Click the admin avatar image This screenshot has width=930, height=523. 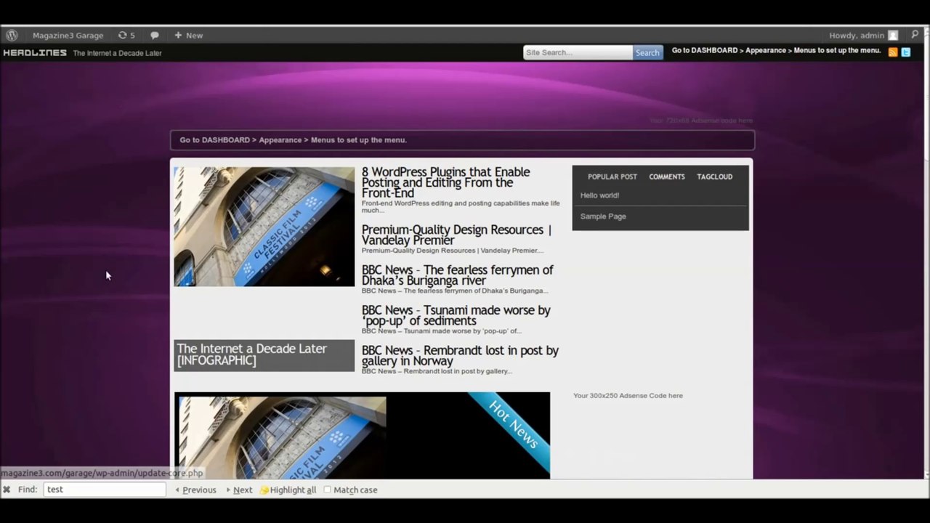click(893, 36)
